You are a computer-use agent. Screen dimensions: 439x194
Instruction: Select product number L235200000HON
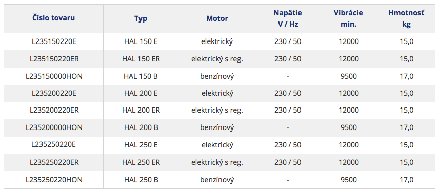click(x=54, y=127)
